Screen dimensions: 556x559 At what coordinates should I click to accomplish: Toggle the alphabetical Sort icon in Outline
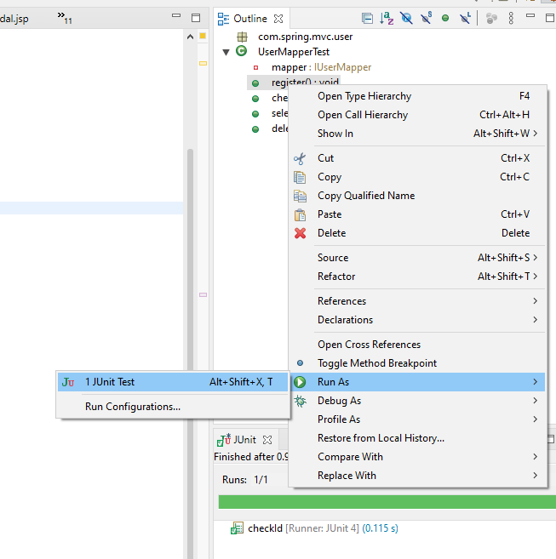[x=387, y=18]
